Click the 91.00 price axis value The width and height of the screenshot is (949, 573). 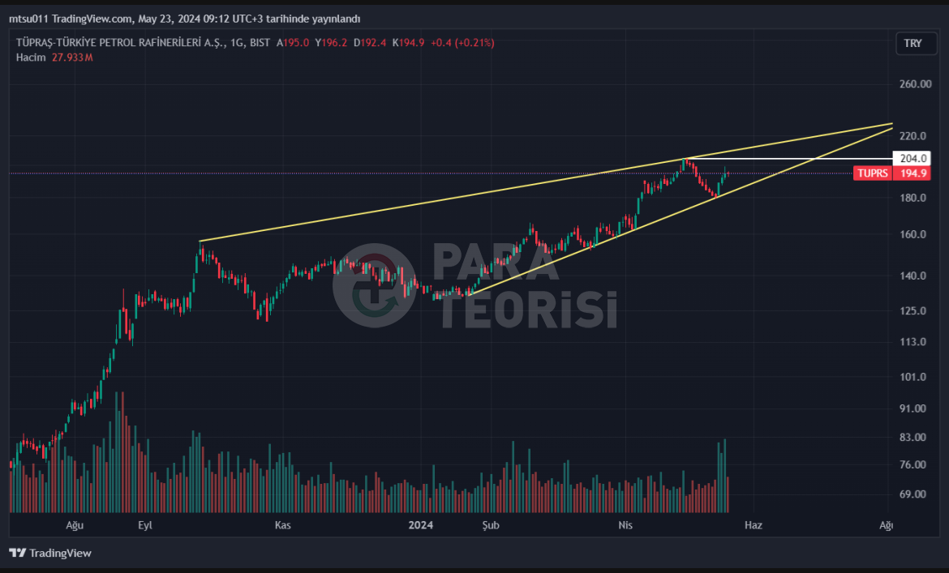[912, 408]
